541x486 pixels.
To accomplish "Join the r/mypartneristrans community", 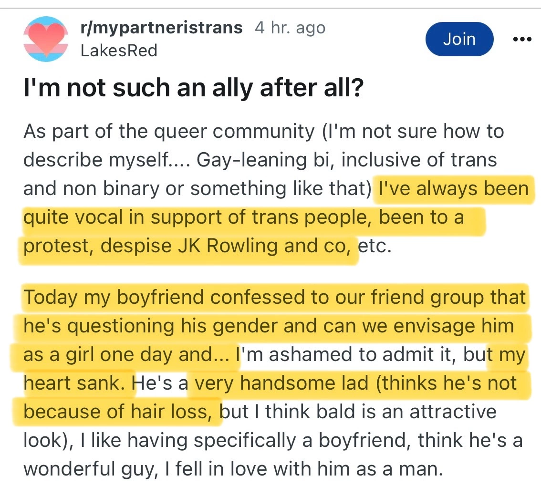I will coord(459,39).
